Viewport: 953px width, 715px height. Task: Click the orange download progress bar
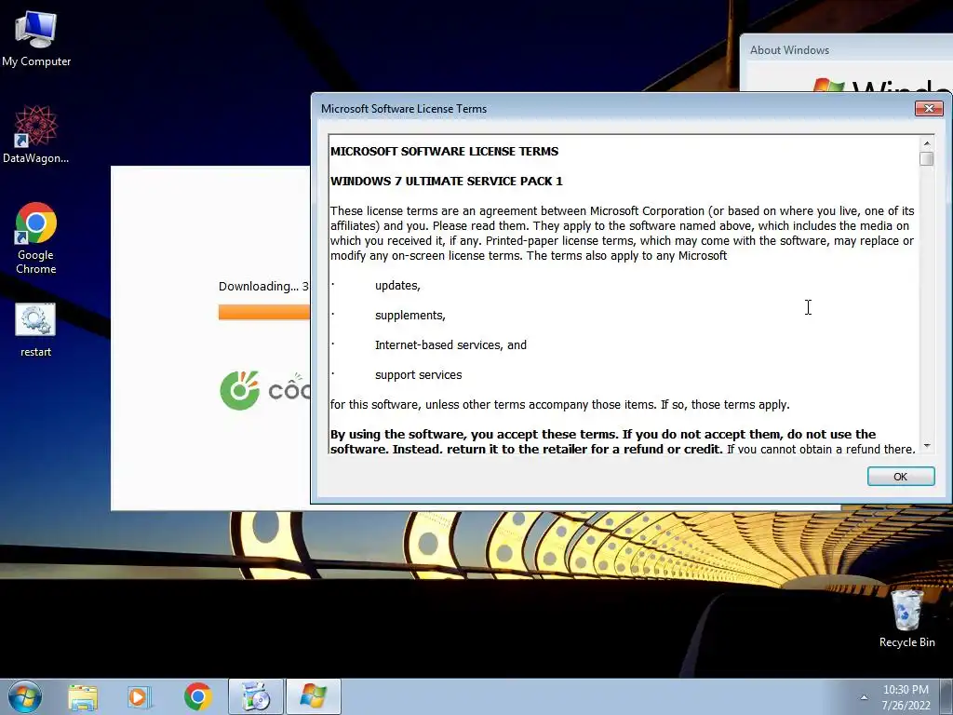point(263,312)
